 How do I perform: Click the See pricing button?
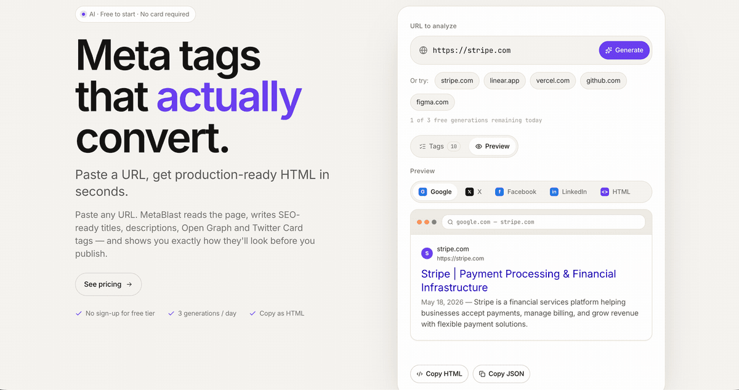[x=108, y=285]
